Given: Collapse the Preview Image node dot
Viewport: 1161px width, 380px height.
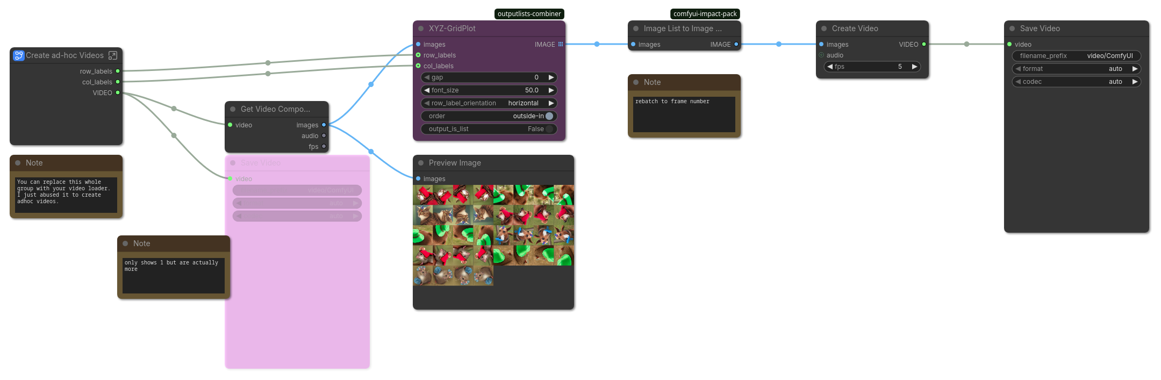Looking at the screenshot, I should tap(421, 163).
